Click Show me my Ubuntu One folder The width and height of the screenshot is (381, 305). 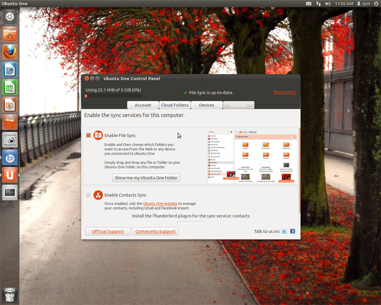(146, 178)
